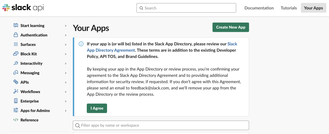This screenshot has width=329, height=134.
Task: Click the magnifier icon in top Search box
Action: tap(141, 8)
